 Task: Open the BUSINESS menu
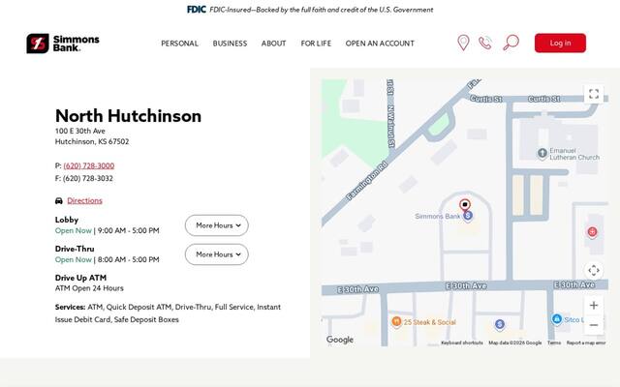[x=230, y=43]
